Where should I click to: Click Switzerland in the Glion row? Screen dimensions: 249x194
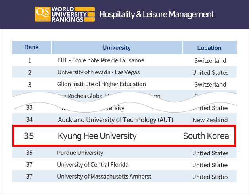pyautogui.click(x=210, y=84)
